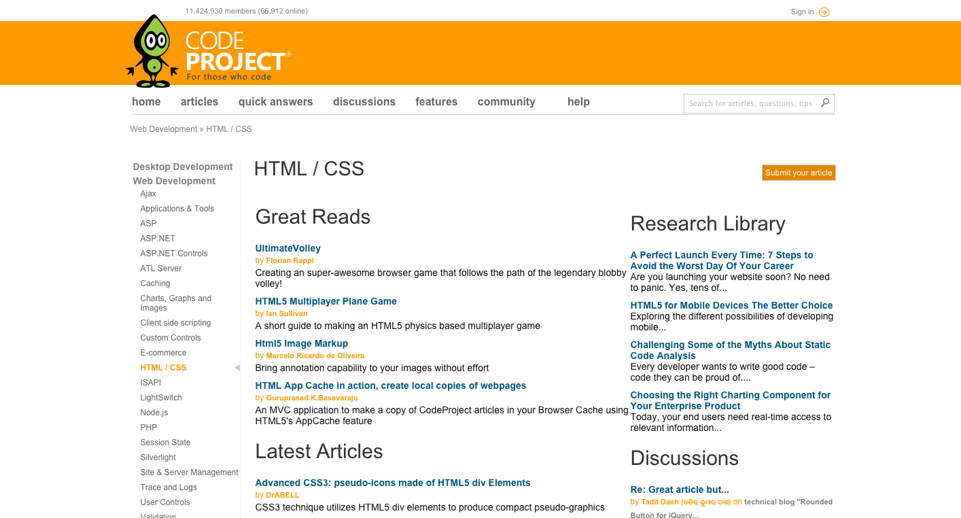This screenshot has width=961, height=518.
Task: Click the arrow marker beside HTML / CSS
Action: pyautogui.click(x=237, y=368)
